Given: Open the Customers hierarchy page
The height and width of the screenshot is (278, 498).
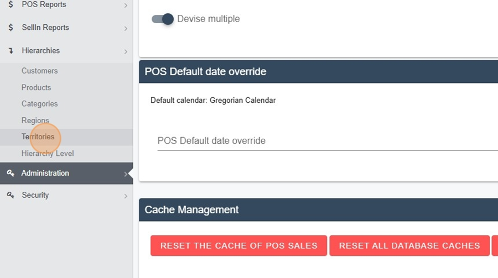Looking at the screenshot, I should pyautogui.click(x=40, y=71).
